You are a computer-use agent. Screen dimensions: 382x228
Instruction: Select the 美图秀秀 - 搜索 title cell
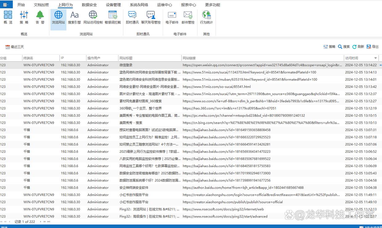coord(131,123)
